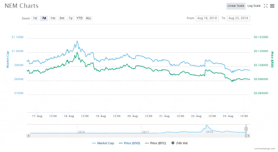Click the navigator left scroll arrow
Screen dimensions: 278x152
[28, 136]
